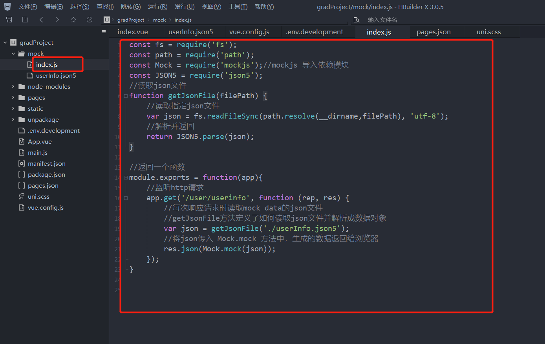Click the manifest.json file icon
Image resolution: width=545 pixels, height=344 pixels.
click(22, 163)
